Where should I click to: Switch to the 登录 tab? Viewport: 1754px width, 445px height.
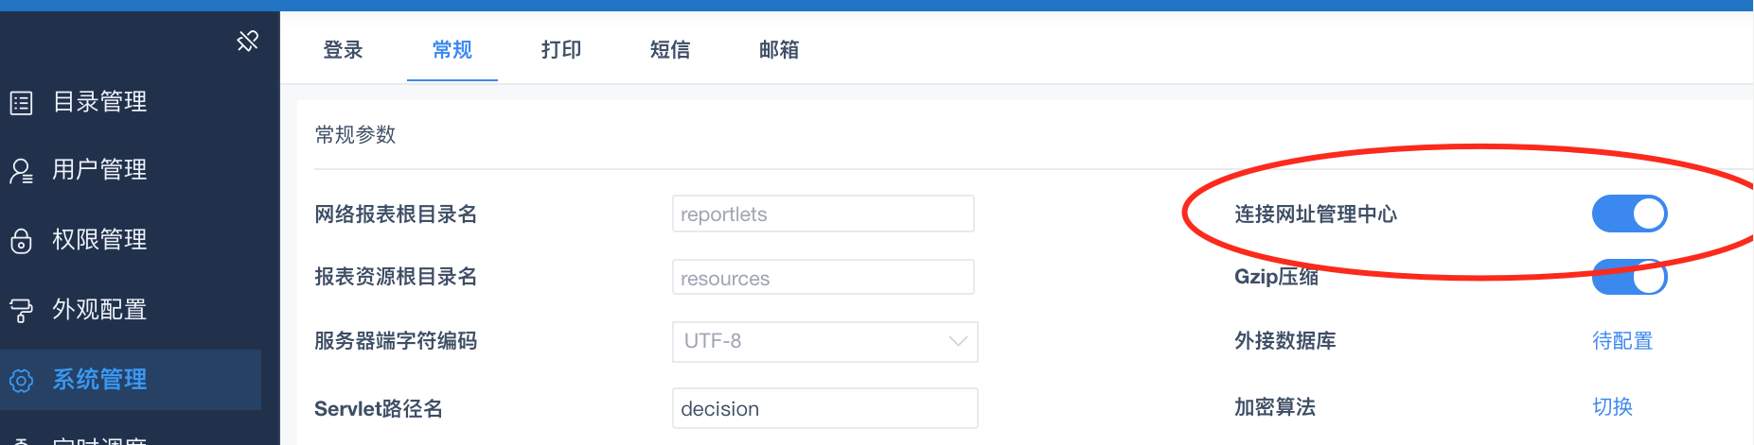(343, 49)
